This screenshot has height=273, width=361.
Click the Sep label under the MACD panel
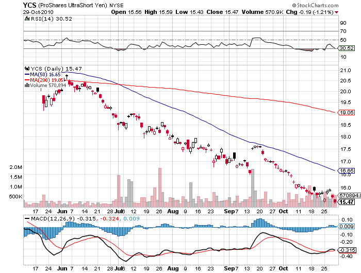(229, 268)
